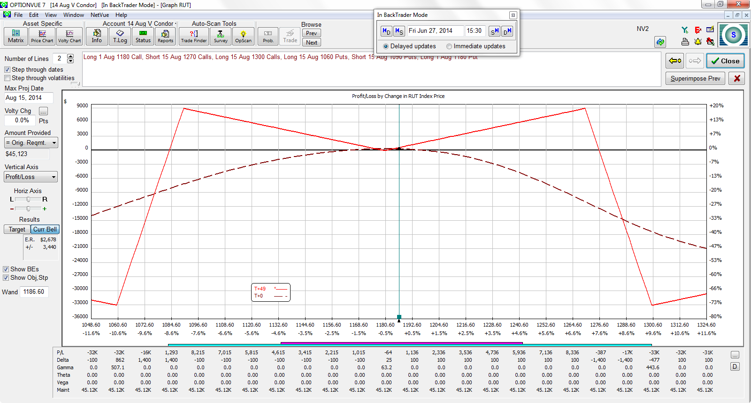Click the Yb toolbar icon
Viewport: 751px width, 403px height.
(685, 30)
